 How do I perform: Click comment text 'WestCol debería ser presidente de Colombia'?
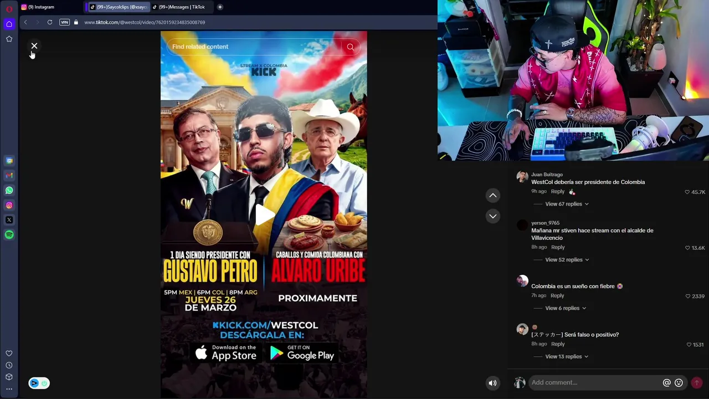point(588,182)
